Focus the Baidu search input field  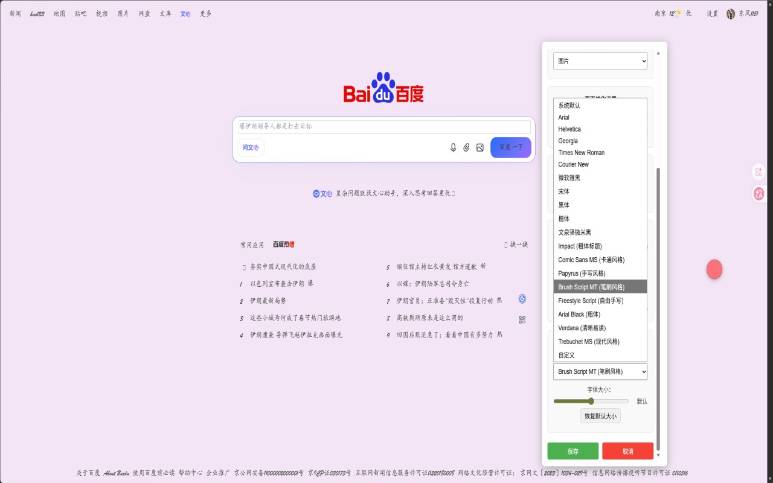384,127
